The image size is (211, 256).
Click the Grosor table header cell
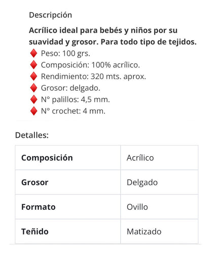pos(68,182)
